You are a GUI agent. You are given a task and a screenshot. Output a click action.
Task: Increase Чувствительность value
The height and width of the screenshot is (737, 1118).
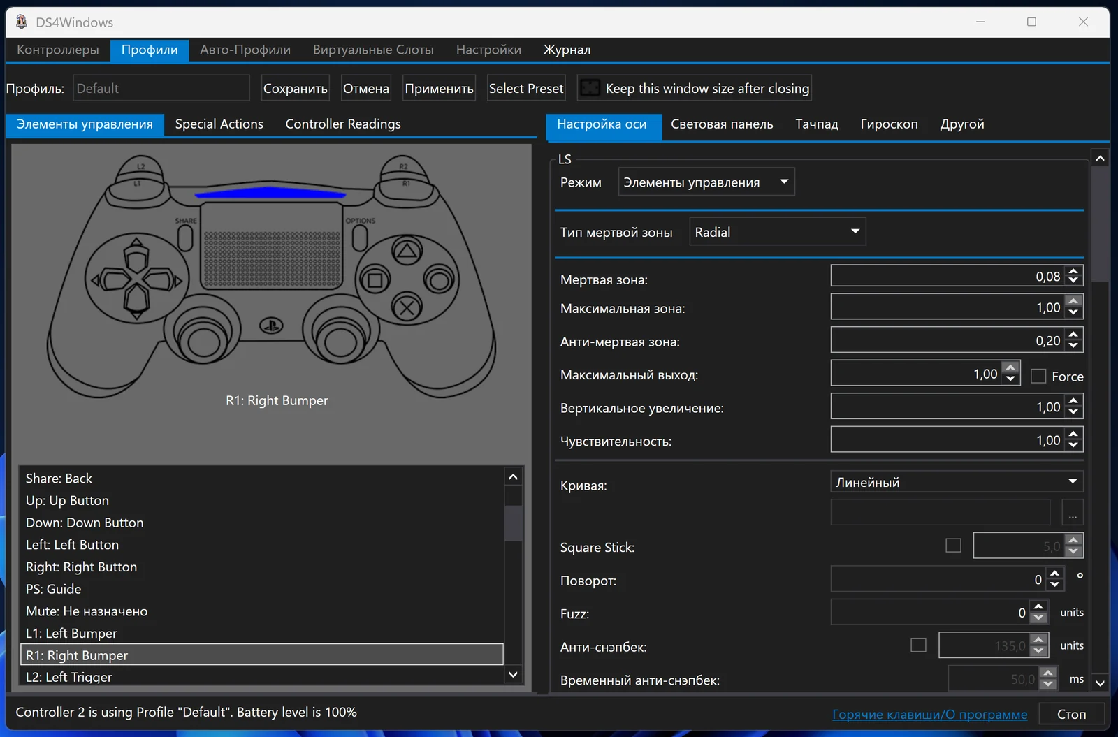coord(1073,435)
